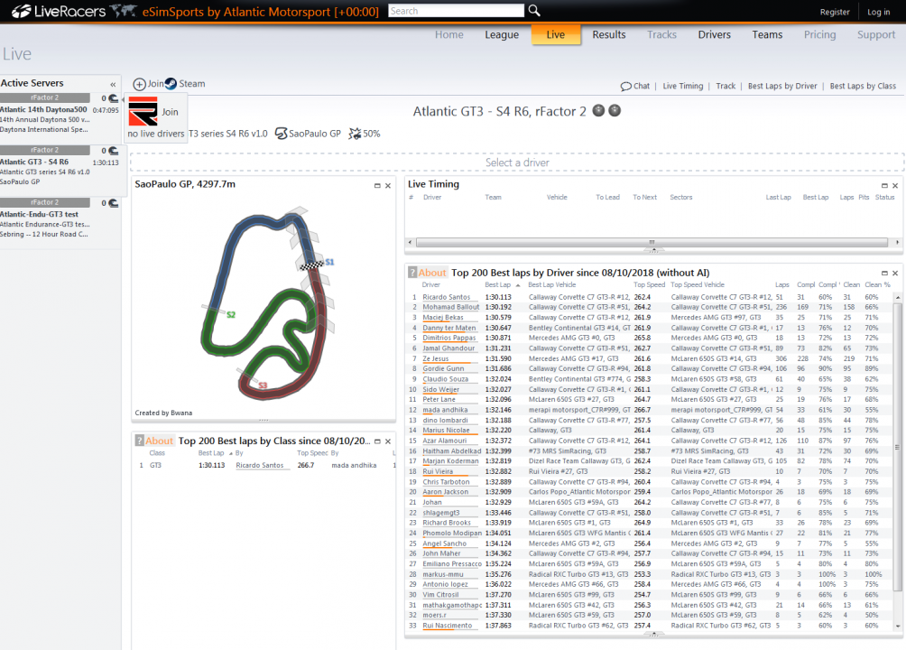Click the LiveRacers logo

coord(59,11)
